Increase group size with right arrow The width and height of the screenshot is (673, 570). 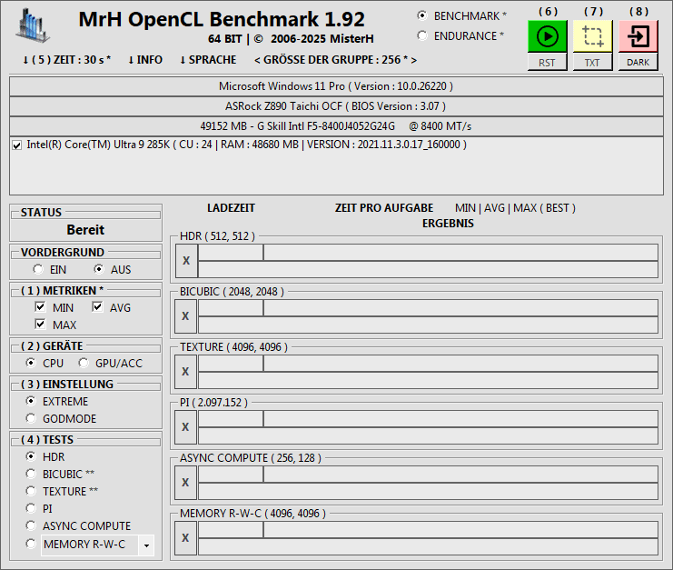coord(414,60)
